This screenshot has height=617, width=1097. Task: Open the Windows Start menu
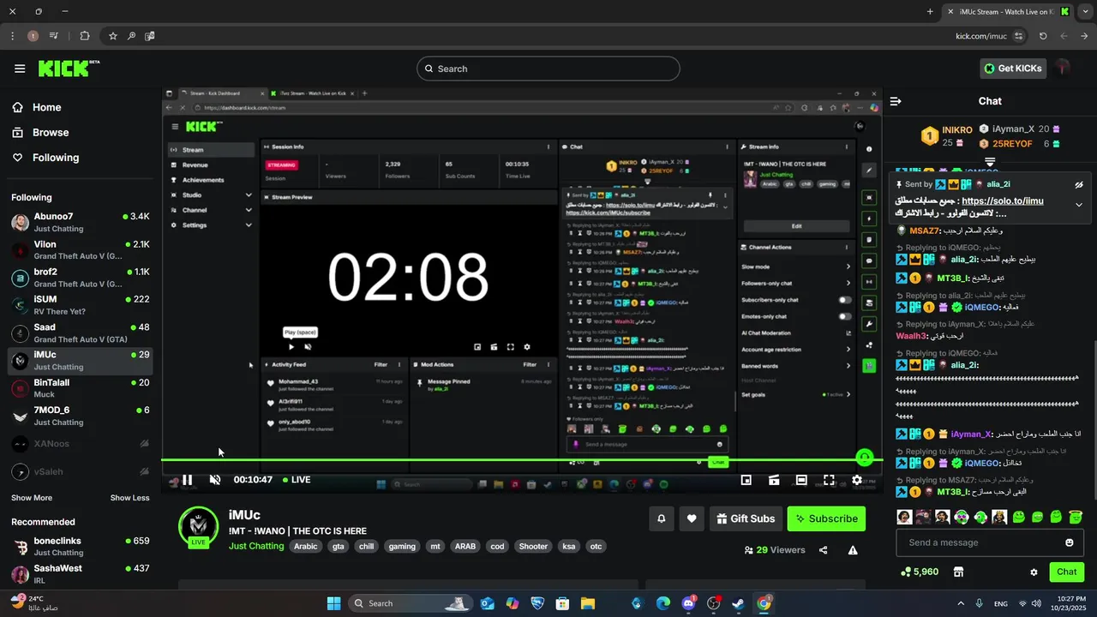(x=333, y=603)
